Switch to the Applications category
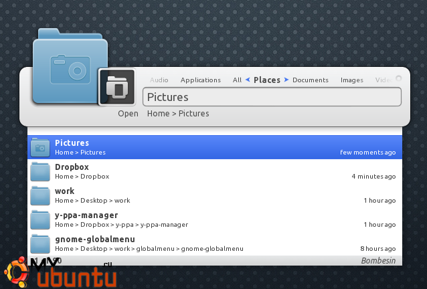Screen dimensions: 427x289 tap(200, 80)
